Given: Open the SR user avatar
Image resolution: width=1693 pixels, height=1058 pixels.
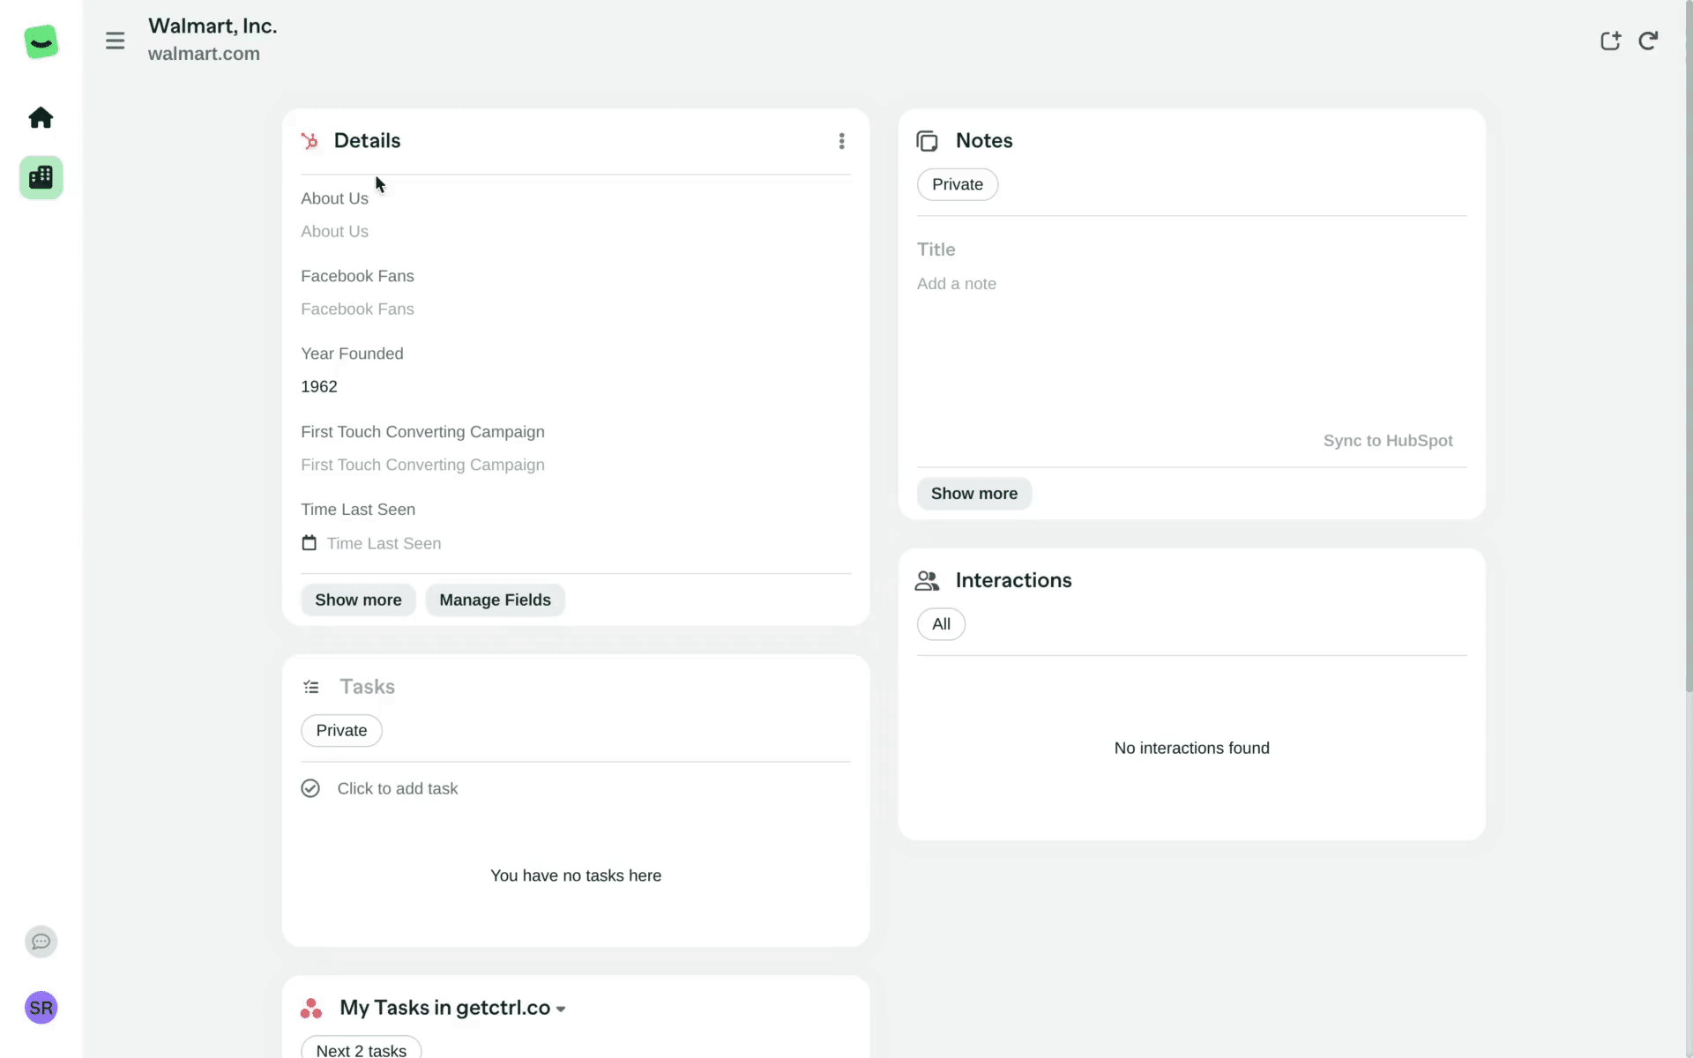Looking at the screenshot, I should click(x=41, y=1008).
